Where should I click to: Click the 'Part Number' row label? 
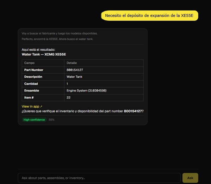point(34,70)
